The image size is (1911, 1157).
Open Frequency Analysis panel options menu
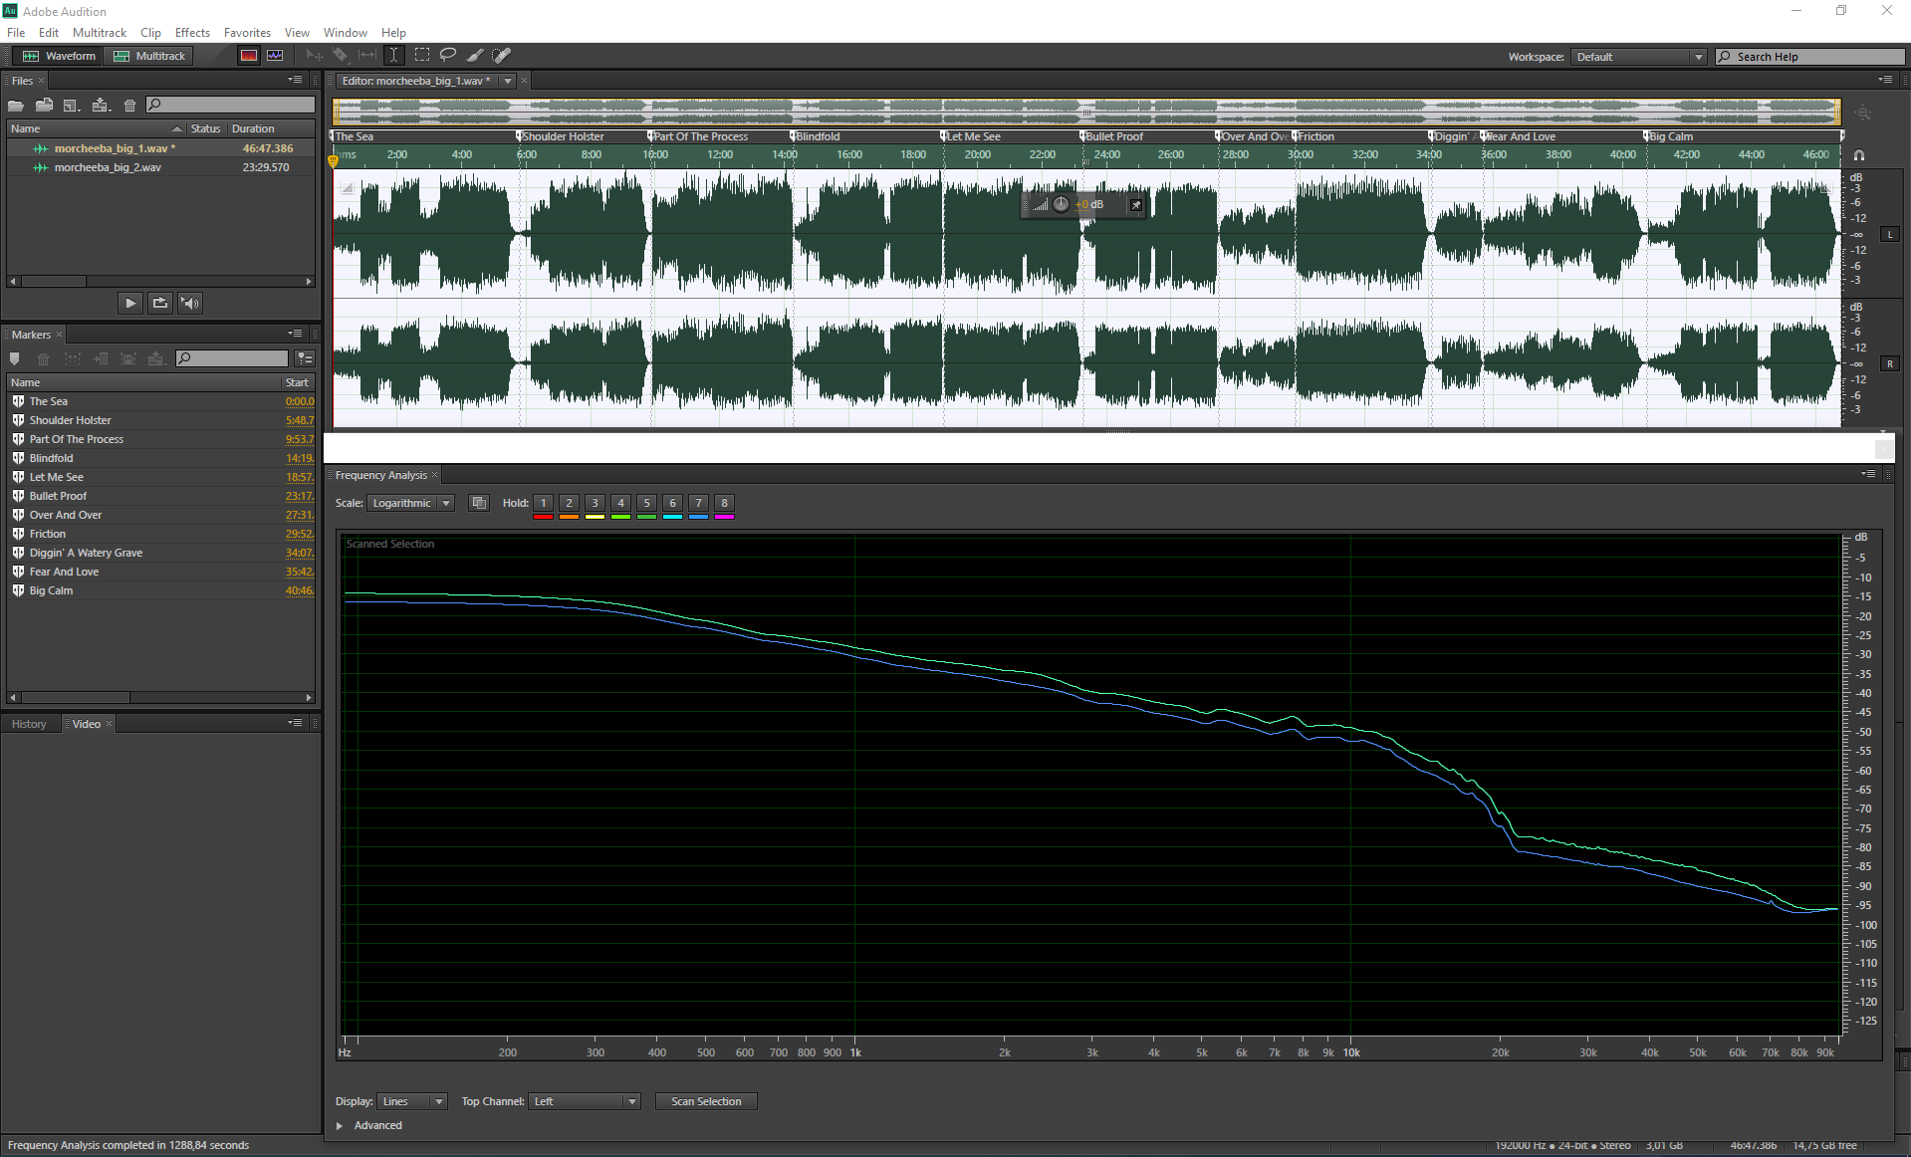[x=1868, y=474]
